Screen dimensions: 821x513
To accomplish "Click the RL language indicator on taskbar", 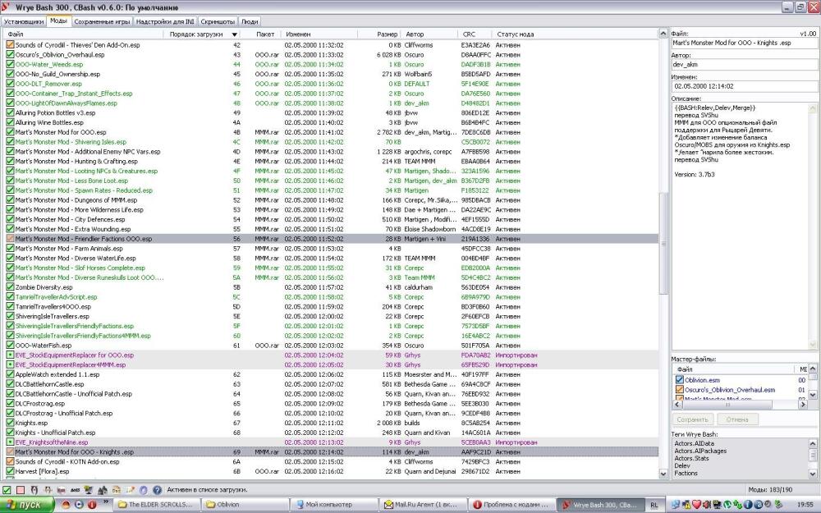I will 654,505.
